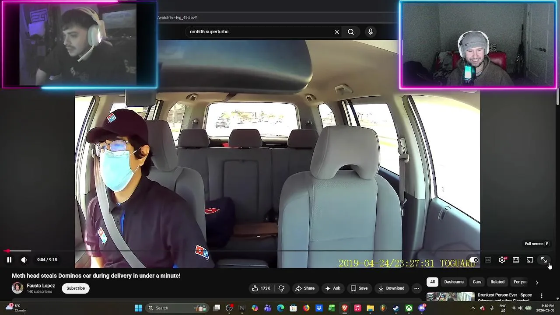Click the video title 'Meth head steals Dominos car'

tap(96, 276)
